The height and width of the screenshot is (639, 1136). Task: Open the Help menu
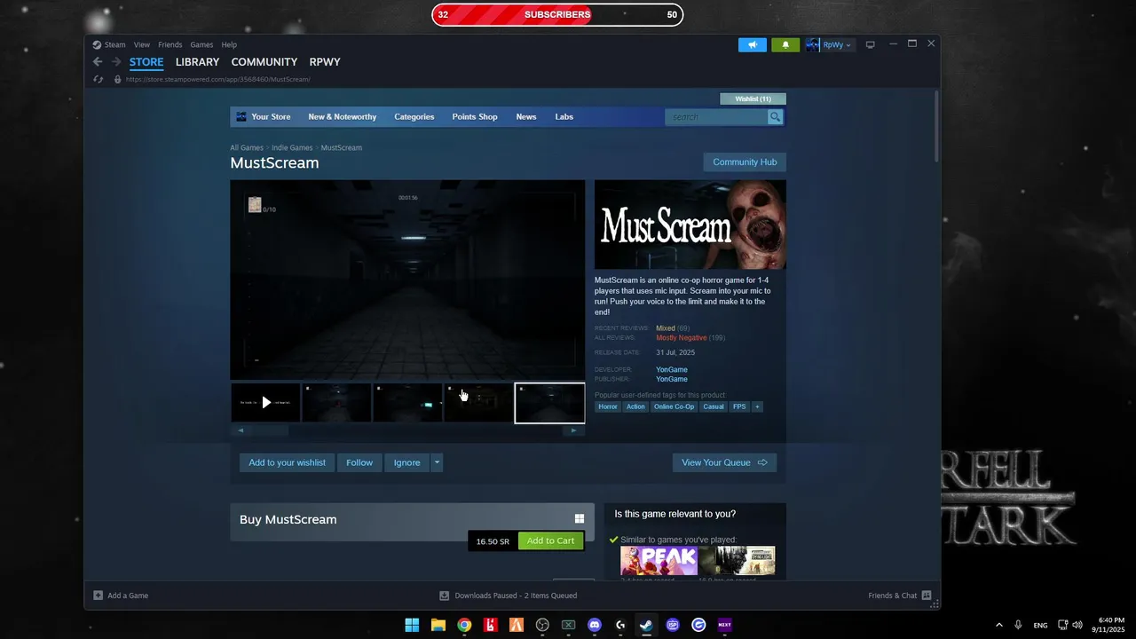[229, 44]
